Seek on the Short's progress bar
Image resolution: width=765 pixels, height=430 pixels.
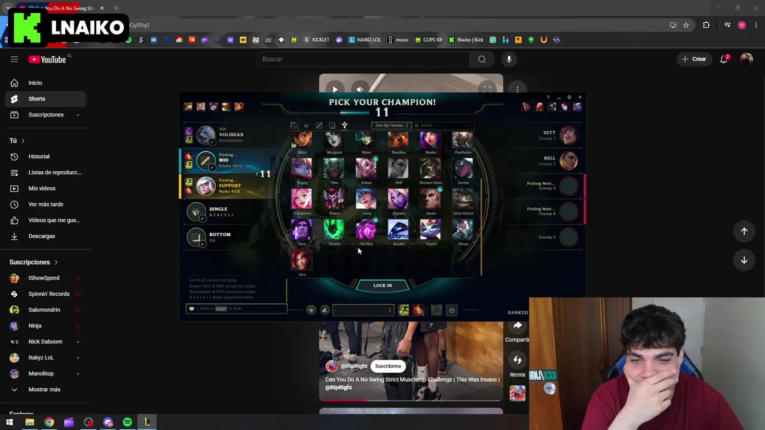[x=411, y=400]
